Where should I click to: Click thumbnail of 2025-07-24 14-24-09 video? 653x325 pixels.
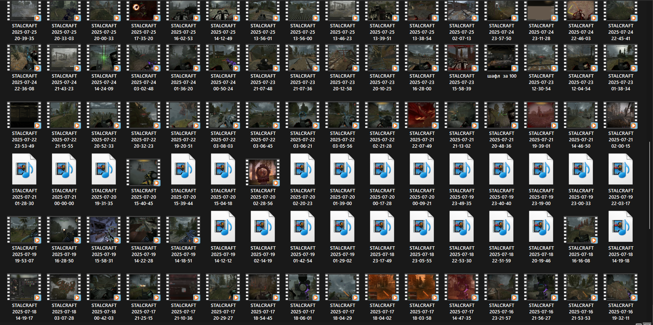pos(104,58)
